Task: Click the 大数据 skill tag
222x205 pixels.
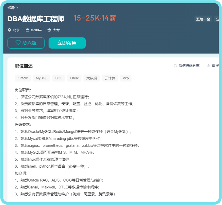Action: coord(92,78)
